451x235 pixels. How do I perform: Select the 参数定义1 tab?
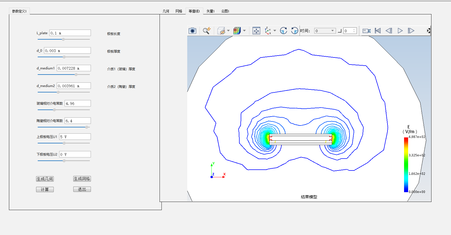point(19,11)
